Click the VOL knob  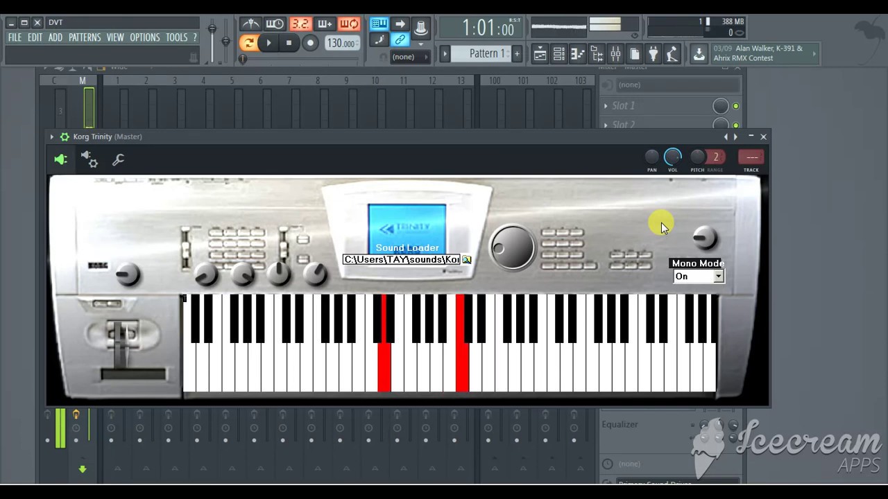point(672,157)
